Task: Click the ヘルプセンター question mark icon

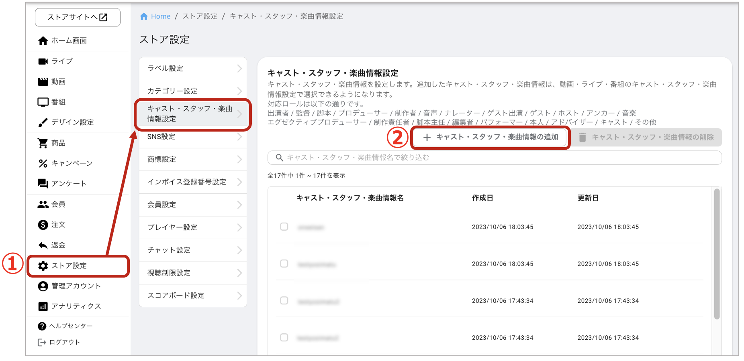Action: [42, 326]
